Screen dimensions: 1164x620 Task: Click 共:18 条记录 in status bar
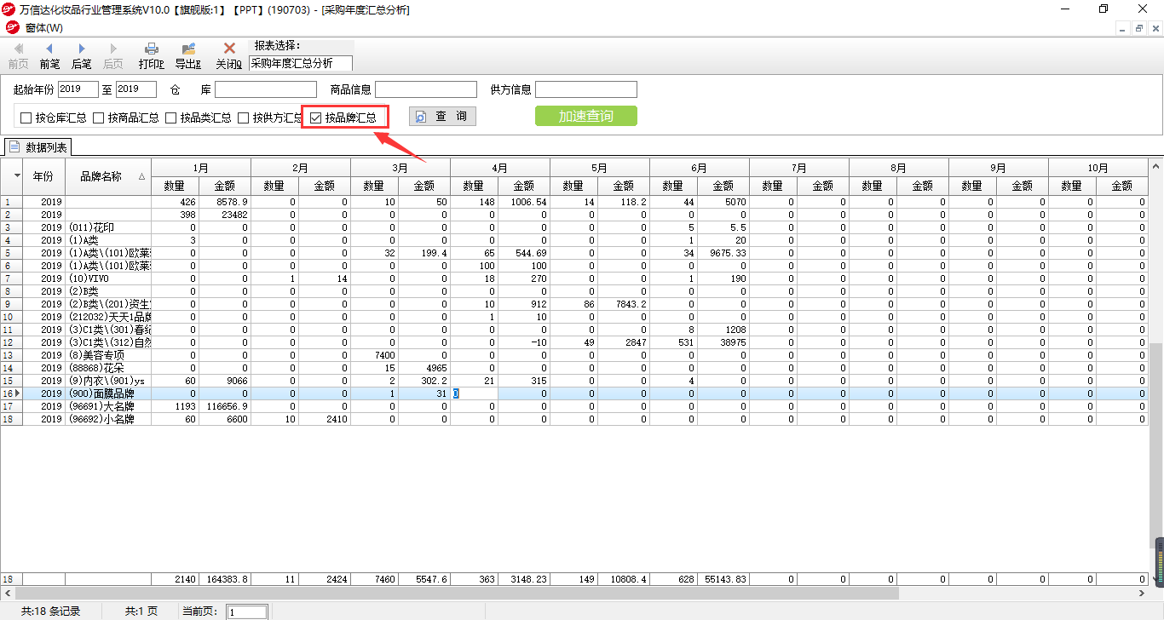(49, 611)
